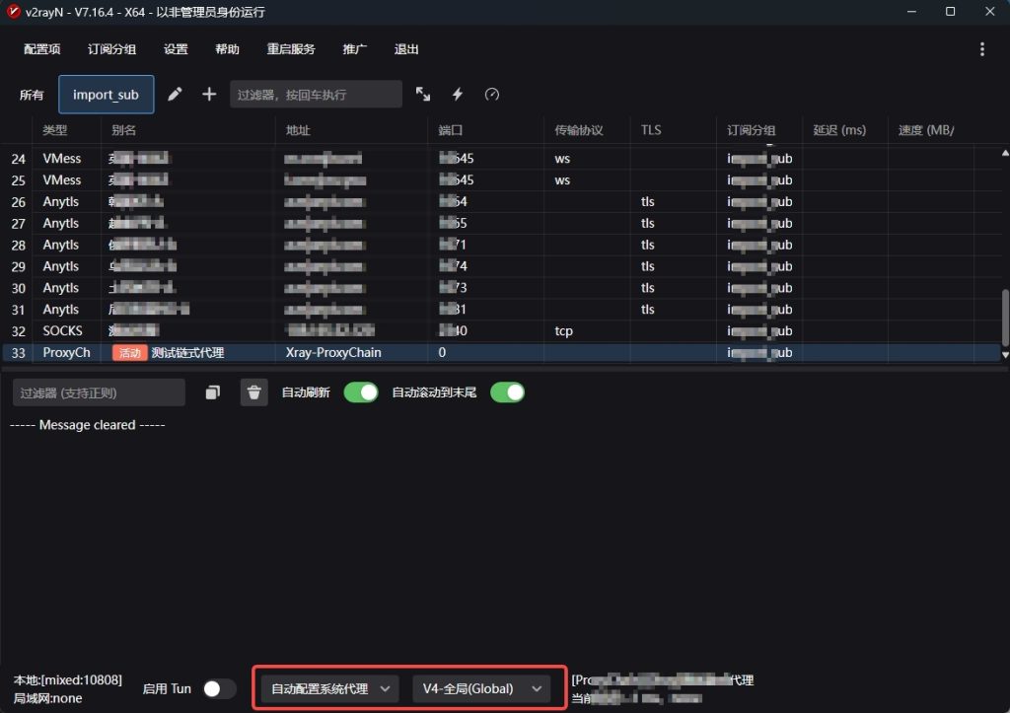
Task: Click the plus icon to add subscription group
Action: 209,95
